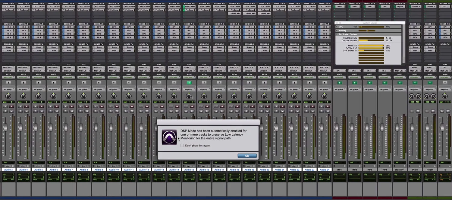Collapse the Pro Tools | Carbon section
This screenshot has height=200, width=452.
click(337, 34)
